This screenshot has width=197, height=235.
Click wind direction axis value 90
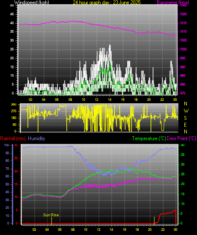[x=14, y=124]
